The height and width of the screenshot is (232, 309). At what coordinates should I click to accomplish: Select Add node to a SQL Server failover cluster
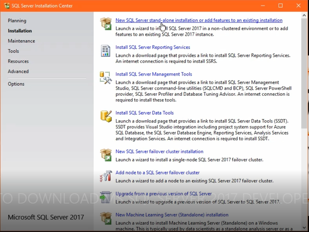[157, 172]
